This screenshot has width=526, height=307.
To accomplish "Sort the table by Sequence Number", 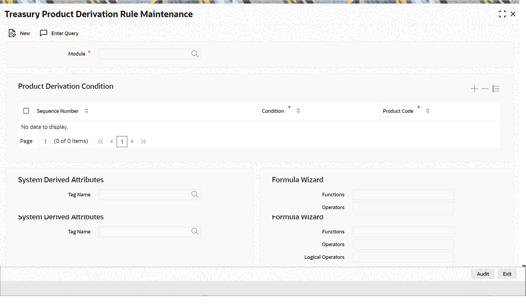I will pyautogui.click(x=87, y=111).
